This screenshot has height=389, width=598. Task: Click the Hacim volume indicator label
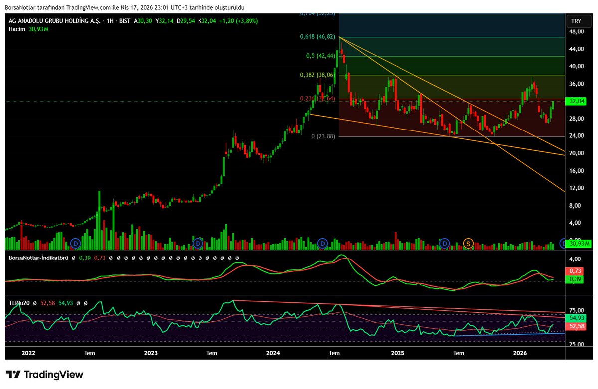[17, 29]
